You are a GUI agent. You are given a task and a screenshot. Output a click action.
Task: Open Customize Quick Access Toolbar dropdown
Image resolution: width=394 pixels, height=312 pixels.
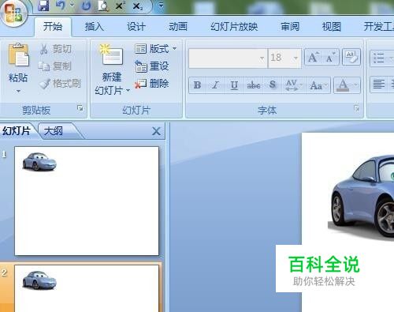pos(161,6)
